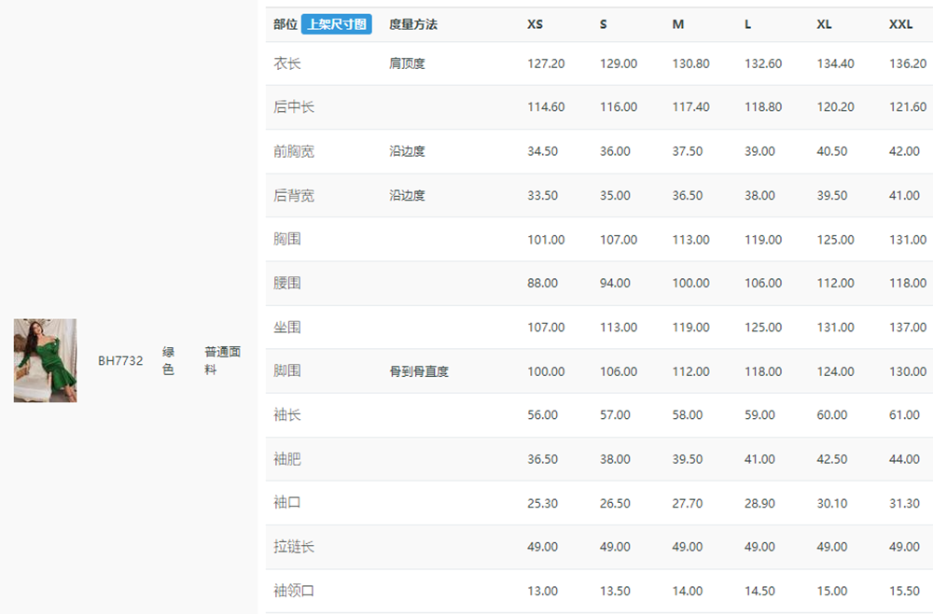Click the M size column header
Screen dimensions: 933x614
point(677,24)
